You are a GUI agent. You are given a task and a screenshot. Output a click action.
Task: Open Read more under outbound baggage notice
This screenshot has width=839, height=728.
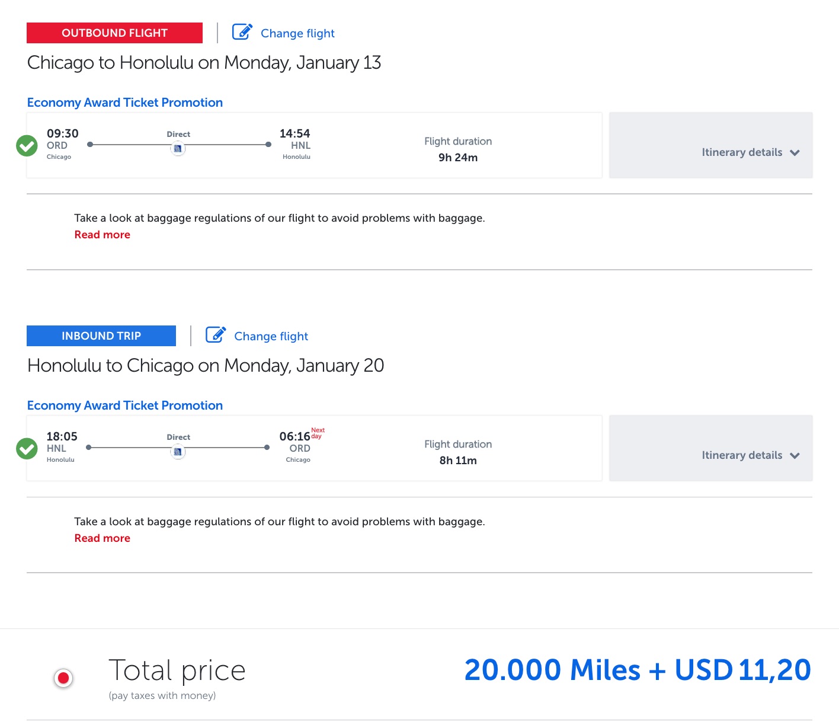click(x=102, y=235)
